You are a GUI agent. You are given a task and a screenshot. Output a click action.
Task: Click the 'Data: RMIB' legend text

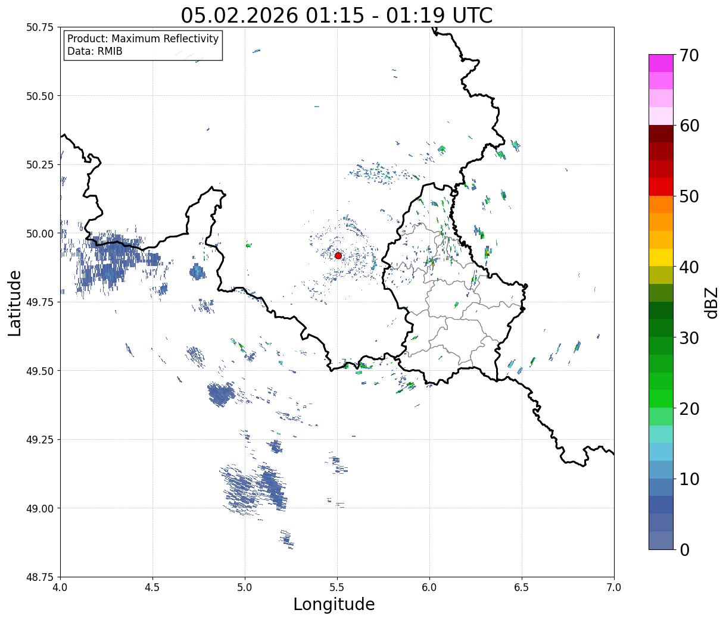[x=95, y=52]
